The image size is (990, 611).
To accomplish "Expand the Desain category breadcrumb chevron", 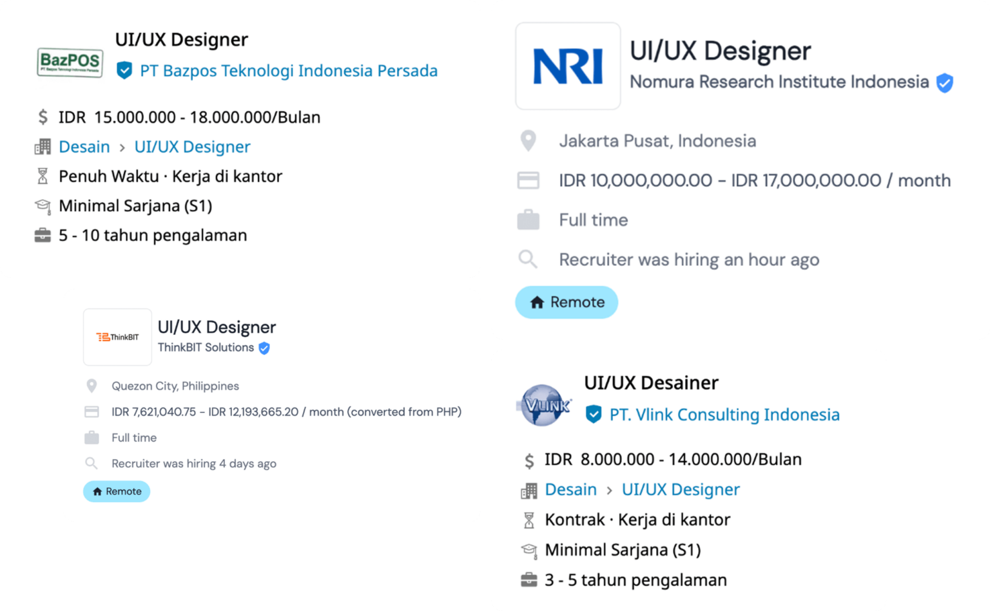I will 121,147.
